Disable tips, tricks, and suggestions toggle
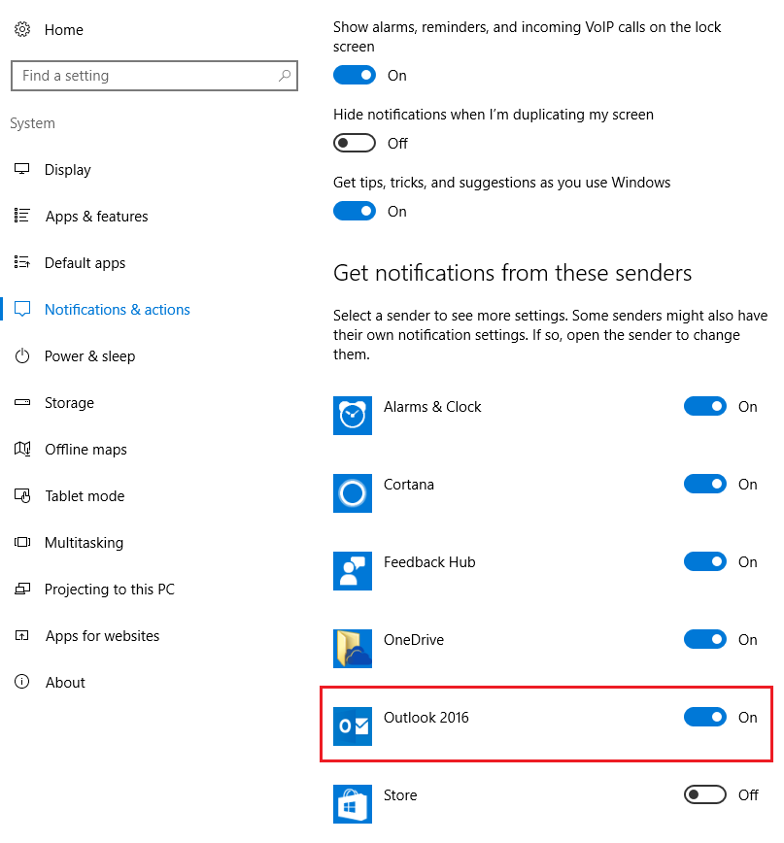 pos(355,212)
